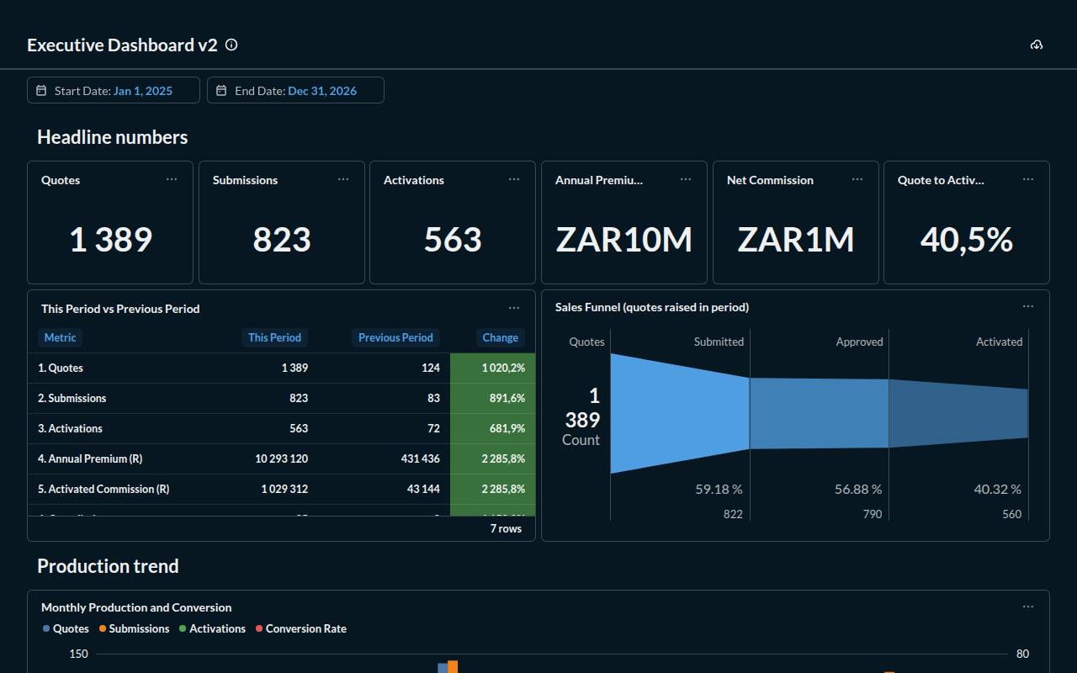Open the Net Commission card options menu

[x=857, y=179]
